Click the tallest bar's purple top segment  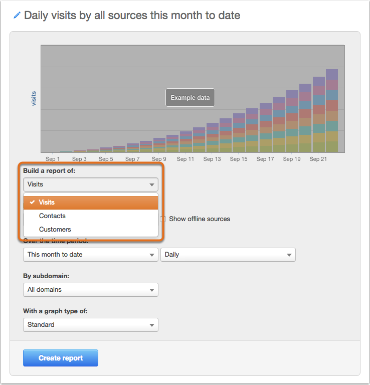point(332,74)
